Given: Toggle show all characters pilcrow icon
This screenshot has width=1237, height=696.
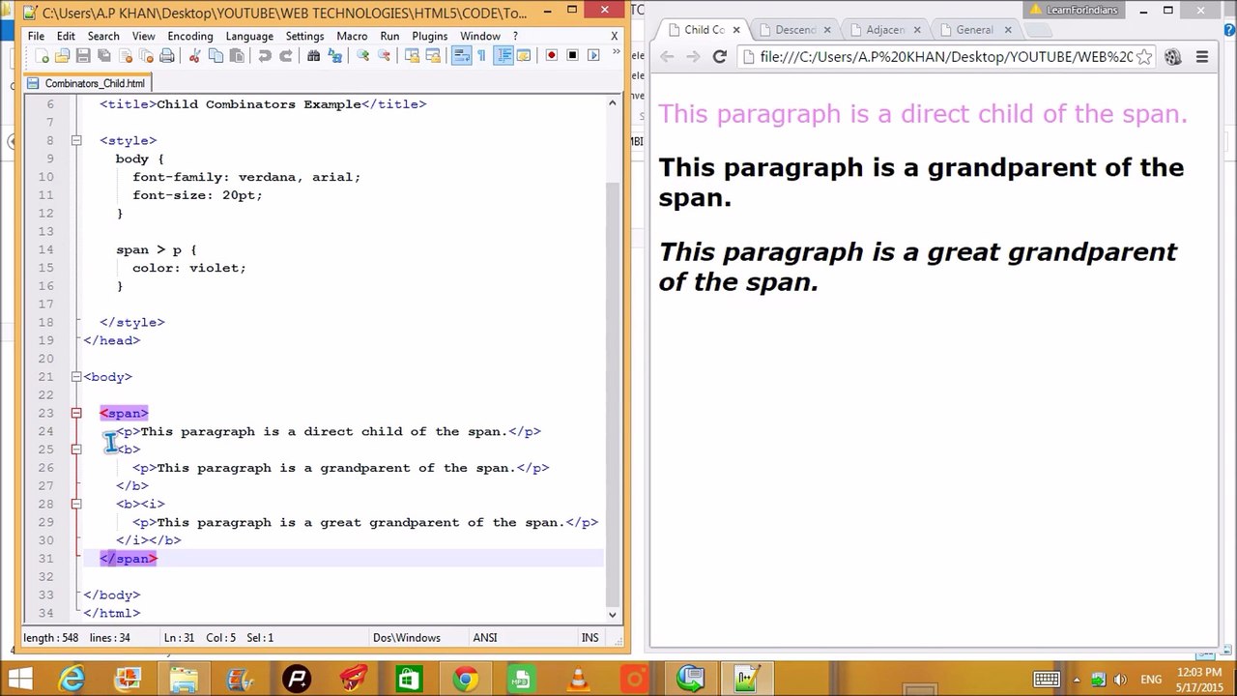Looking at the screenshot, I should click(x=481, y=56).
